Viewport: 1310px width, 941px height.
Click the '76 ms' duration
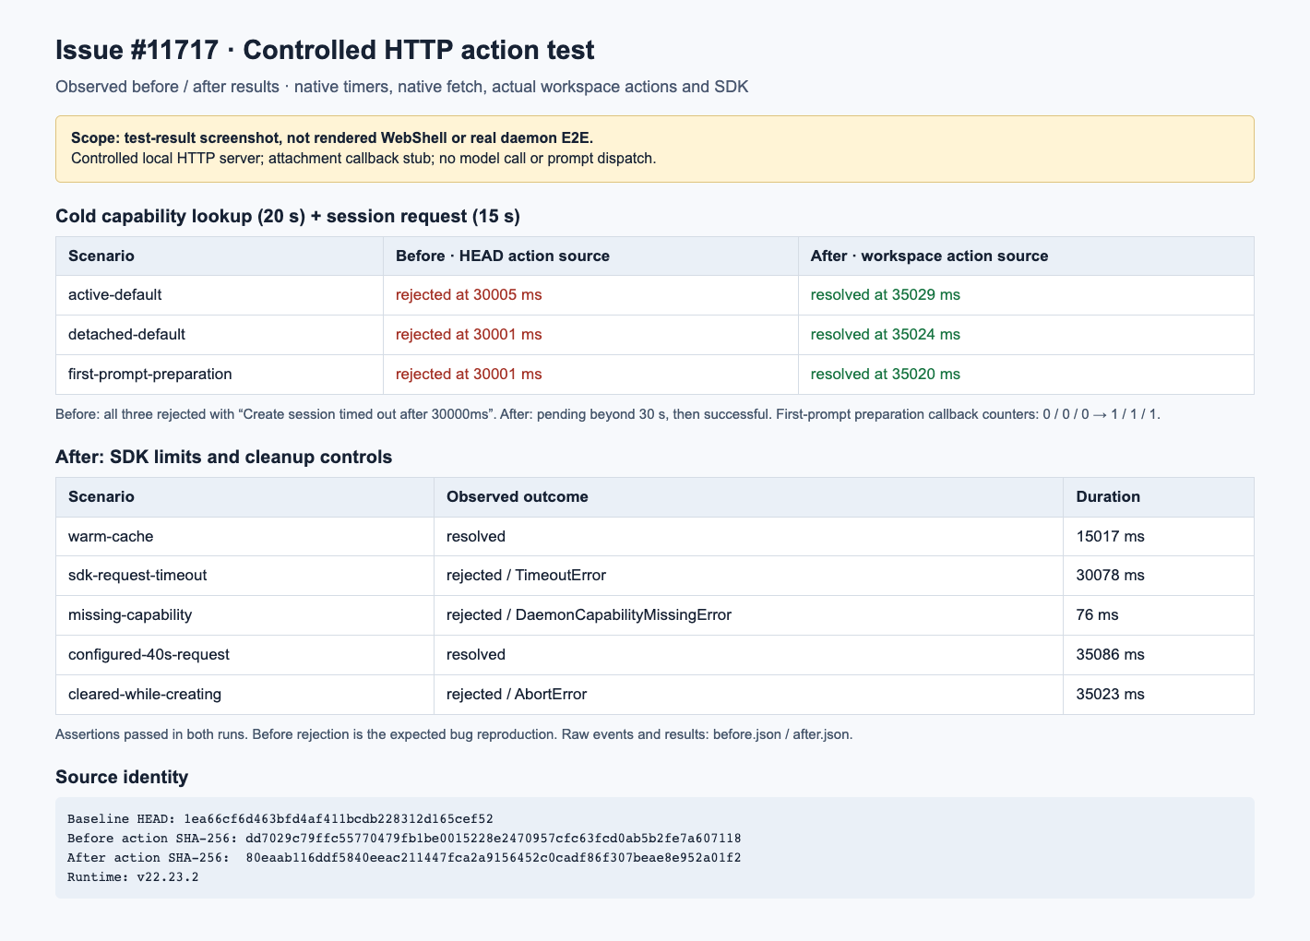point(1097,614)
